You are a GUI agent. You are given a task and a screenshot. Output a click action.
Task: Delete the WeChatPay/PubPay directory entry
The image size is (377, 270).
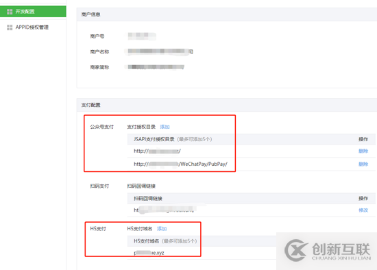[x=363, y=164]
